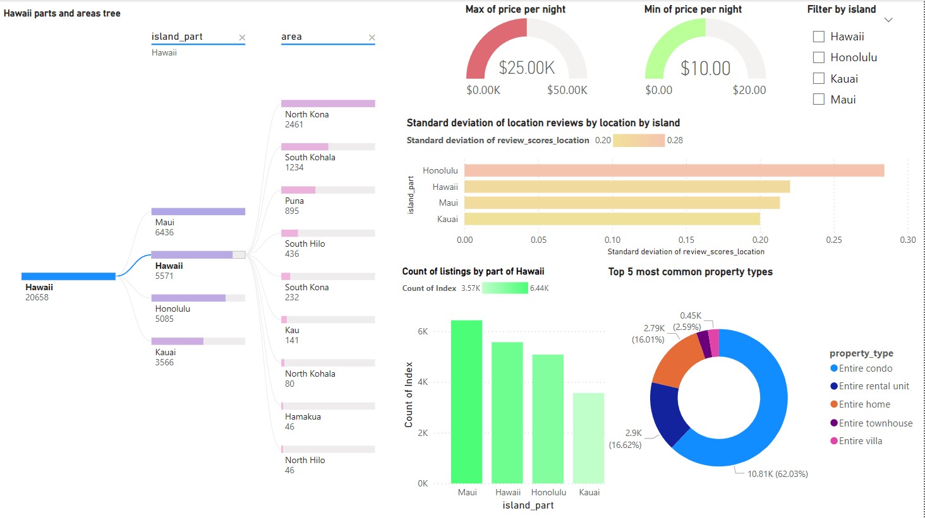Select the Maui node in decomposition tree
Screen dimensions: 925x518
(x=198, y=212)
